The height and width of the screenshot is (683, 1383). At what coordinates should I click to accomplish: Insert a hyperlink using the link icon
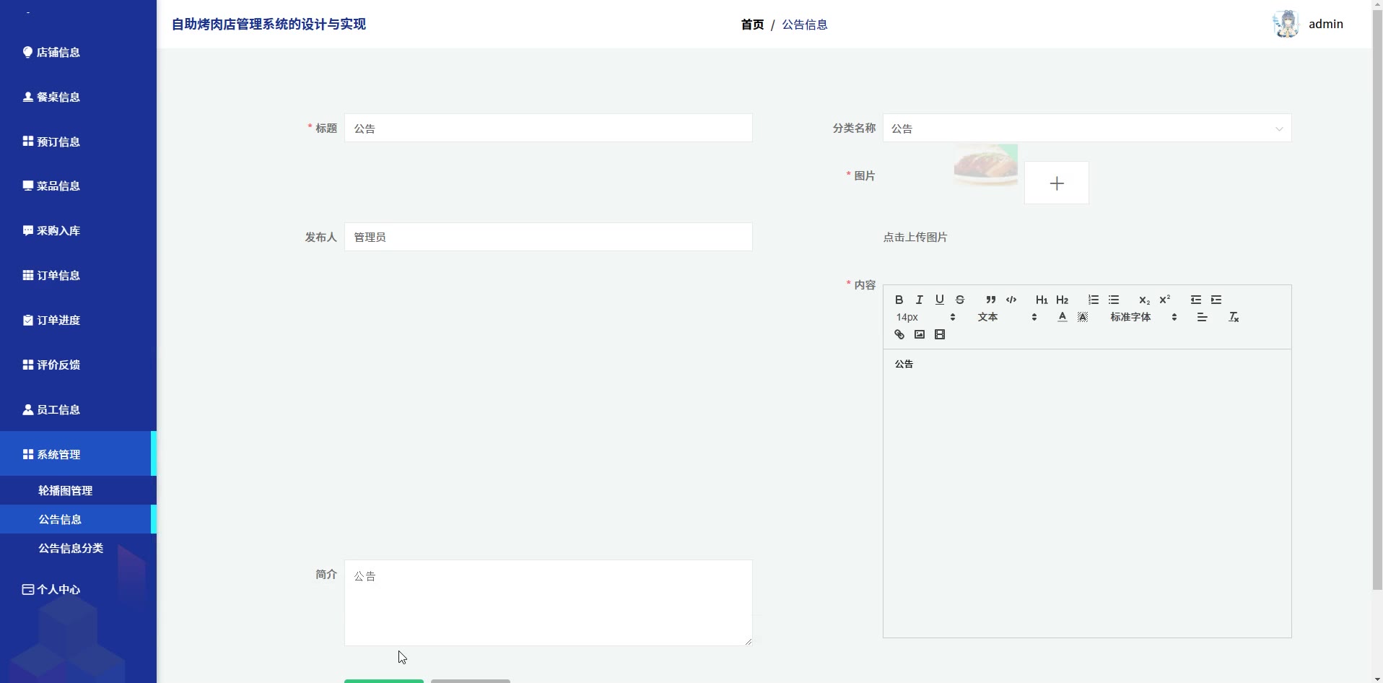click(899, 334)
